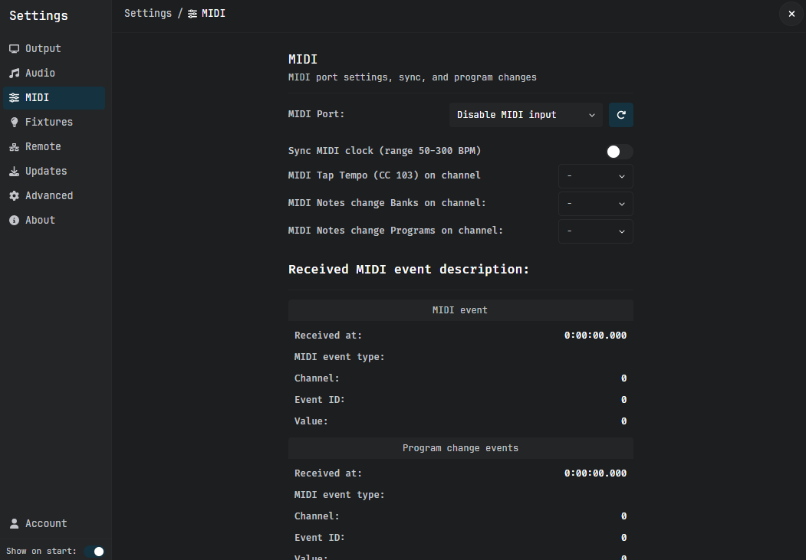Open the Advanced settings section
The width and height of the screenshot is (806, 560).
pos(54,195)
